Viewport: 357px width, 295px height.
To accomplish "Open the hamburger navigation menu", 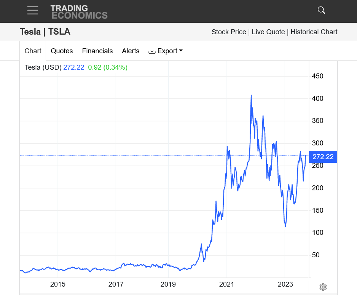I will point(33,10).
